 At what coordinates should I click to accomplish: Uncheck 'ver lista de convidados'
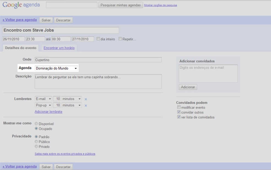click(179, 117)
